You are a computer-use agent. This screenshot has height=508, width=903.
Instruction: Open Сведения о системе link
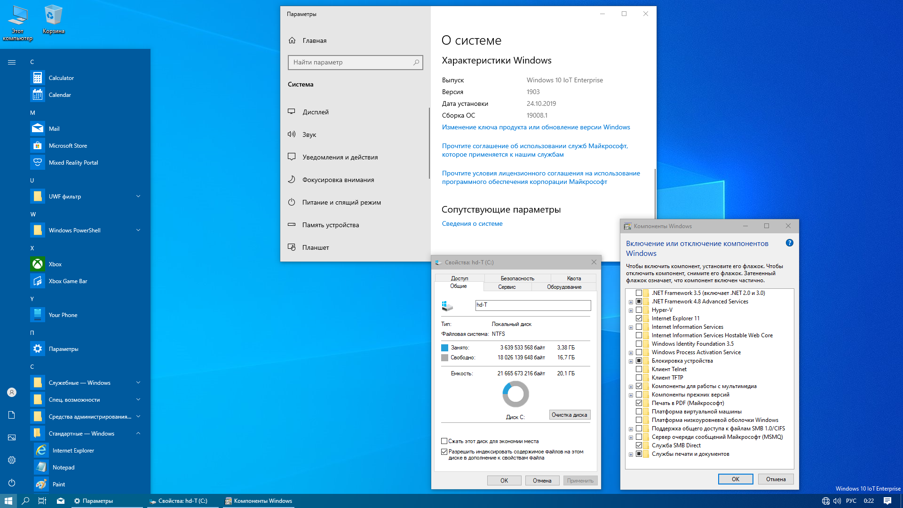pos(472,224)
